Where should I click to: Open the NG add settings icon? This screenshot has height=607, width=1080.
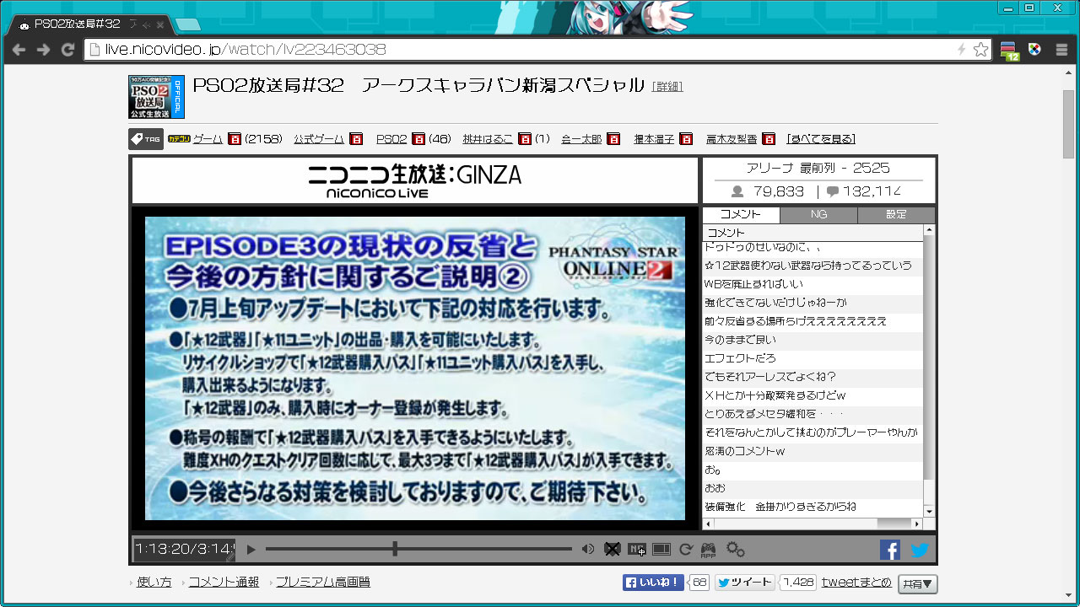(637, 550)
